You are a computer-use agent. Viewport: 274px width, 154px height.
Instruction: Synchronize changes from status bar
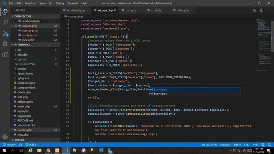[x=21, y=145]
